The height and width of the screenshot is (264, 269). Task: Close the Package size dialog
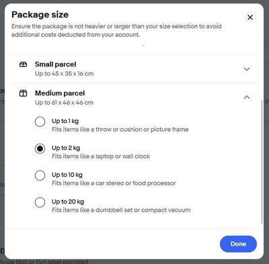tap(250, 17)
